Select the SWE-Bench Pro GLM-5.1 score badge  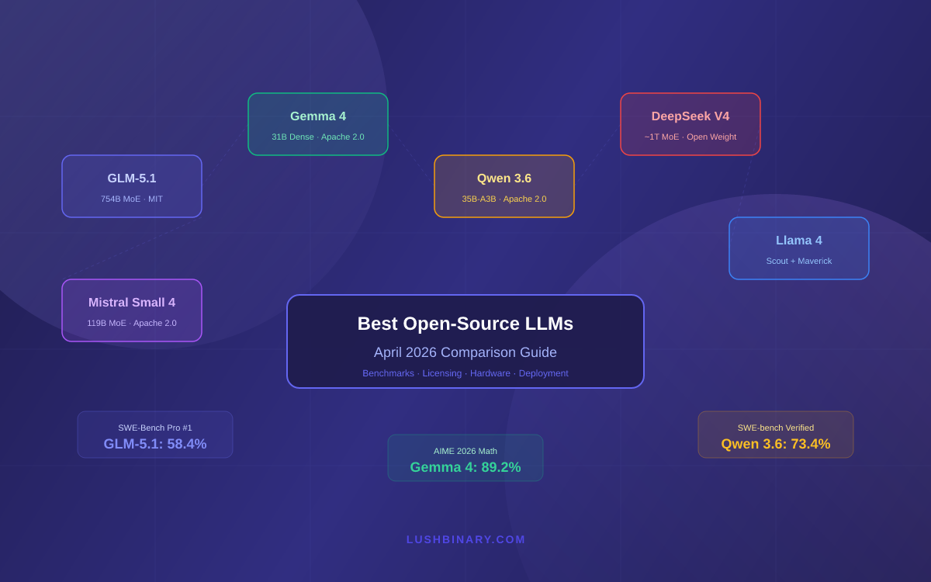[154, 434]
